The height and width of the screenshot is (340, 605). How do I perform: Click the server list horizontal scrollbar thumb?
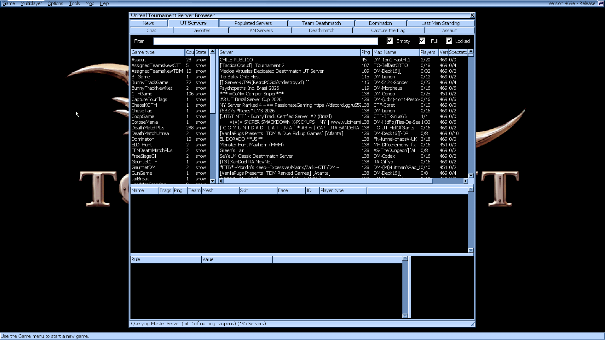click(328, 181)
